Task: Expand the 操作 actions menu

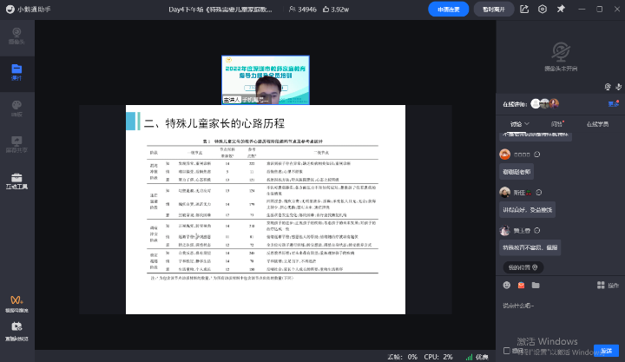Action: pos(609,285)
